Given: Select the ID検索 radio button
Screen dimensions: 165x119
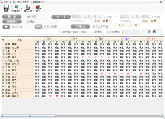Looking at the screenshot, I should (x=92, y=32).
